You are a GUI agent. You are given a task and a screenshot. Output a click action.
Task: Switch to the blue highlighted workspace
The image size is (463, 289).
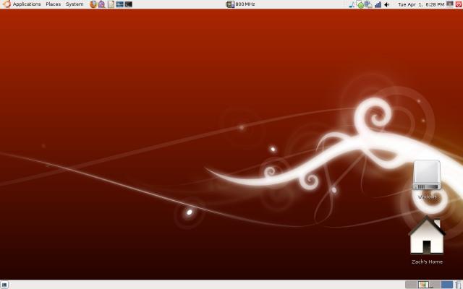coord(447,285)
